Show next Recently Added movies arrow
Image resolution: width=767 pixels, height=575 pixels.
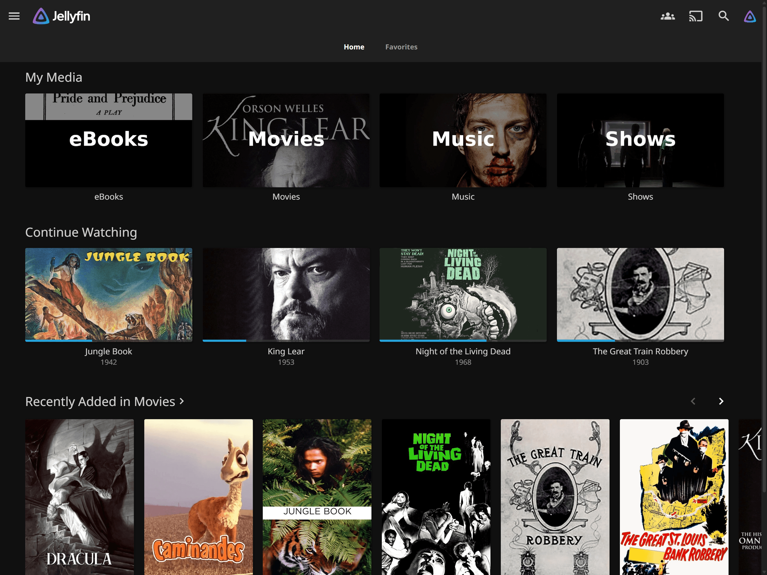point(721,401)
